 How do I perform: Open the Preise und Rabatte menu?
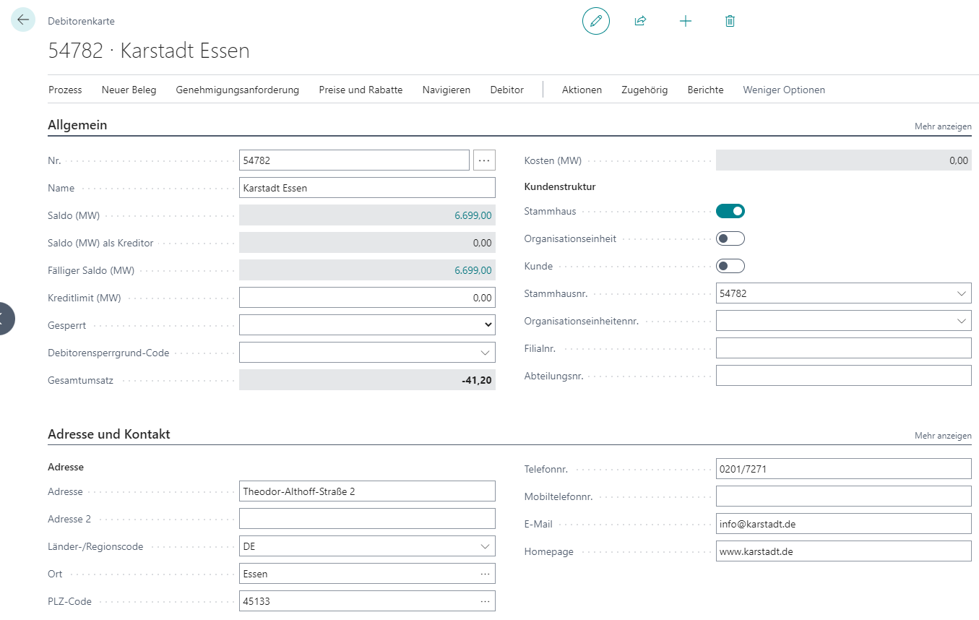tap(361, 90)
